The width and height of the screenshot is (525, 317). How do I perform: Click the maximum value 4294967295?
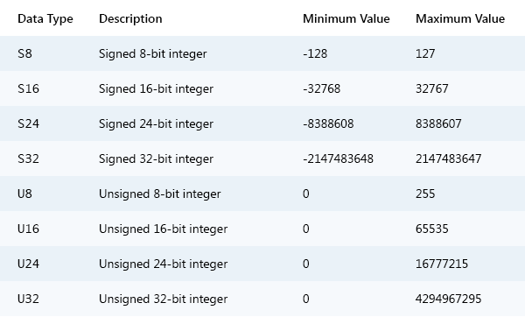tap(449, 299)
